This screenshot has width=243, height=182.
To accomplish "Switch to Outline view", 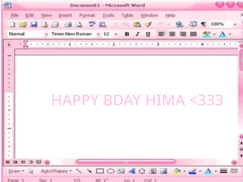I will pos(31,162).
